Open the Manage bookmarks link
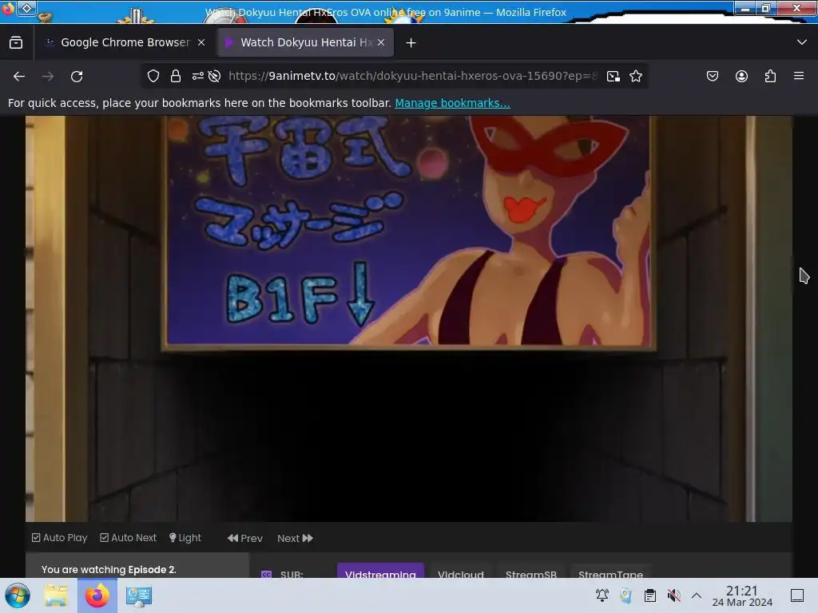The image size is (818, 613). [452, 103]
